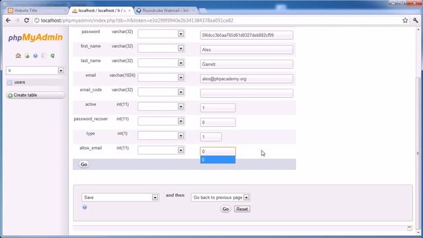The height and width of the screenshot is (238, 423).
Task: Select the 0 autocomplete suggestion
Action: (218, 160)
